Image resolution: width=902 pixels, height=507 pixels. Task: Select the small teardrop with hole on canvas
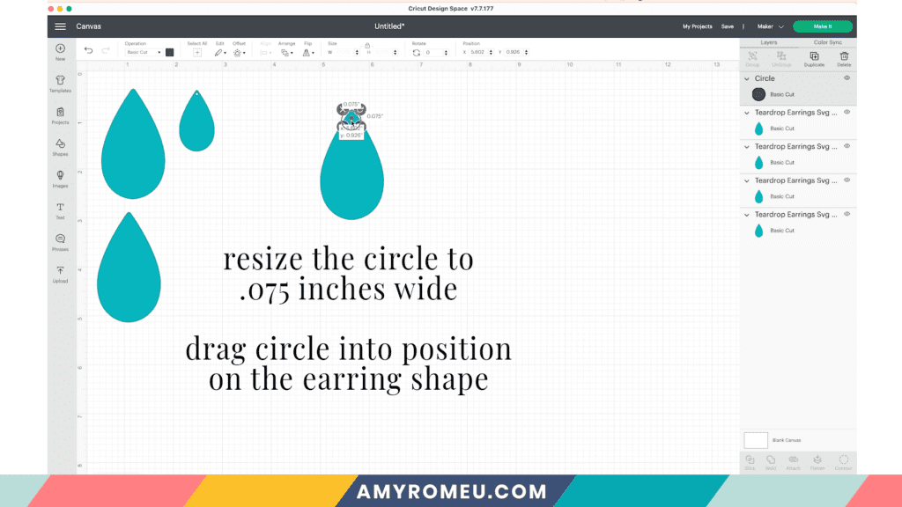pyautogui.click(x=196, y=121)
